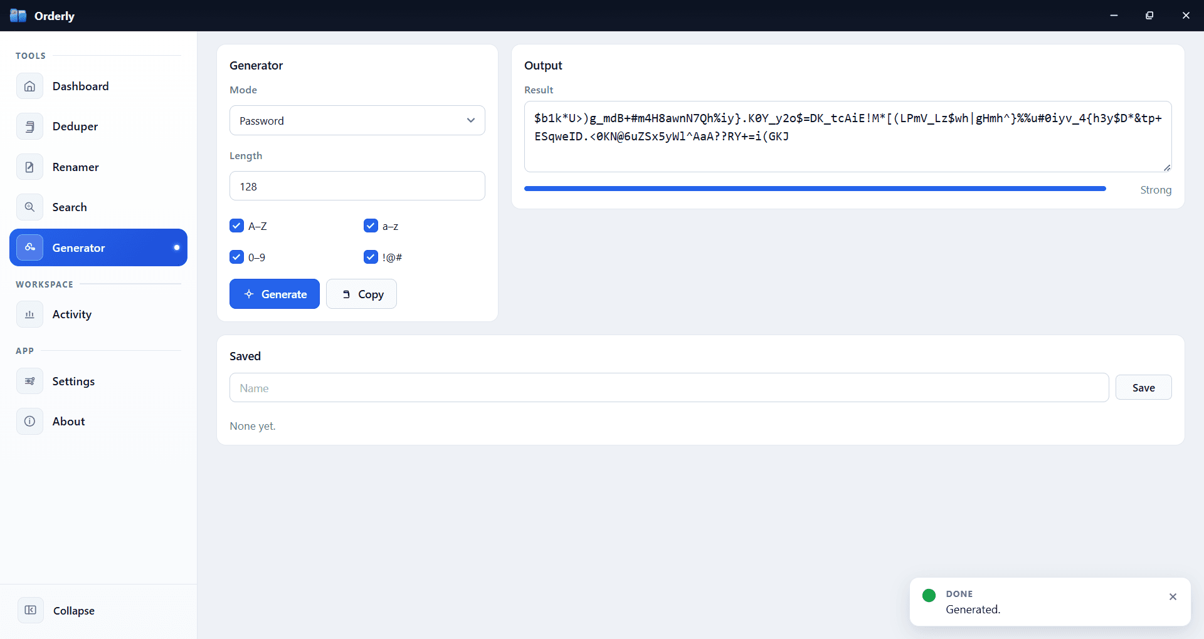Click the Dashboard home icon
Image resolution: width=1204 pixels, height=639 pixels.
pos(29,86)
